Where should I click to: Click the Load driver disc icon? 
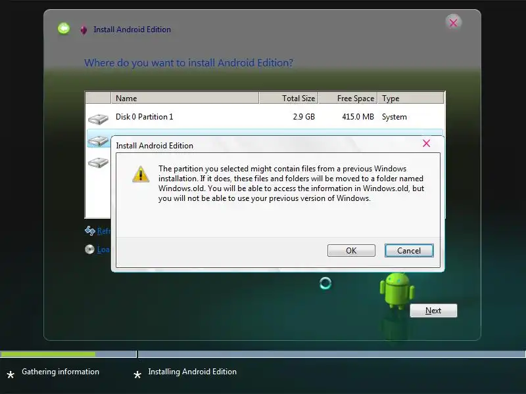click(x=89, y=250)
